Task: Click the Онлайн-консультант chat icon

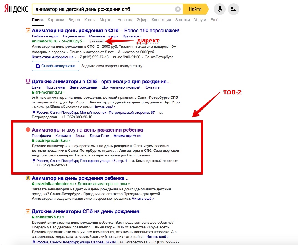Action: pyautogui.click(x=38, y=66)
